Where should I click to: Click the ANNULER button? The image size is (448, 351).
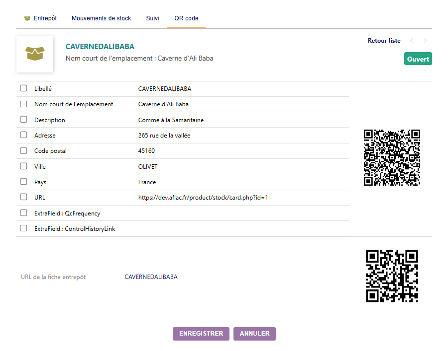point(254,334)
